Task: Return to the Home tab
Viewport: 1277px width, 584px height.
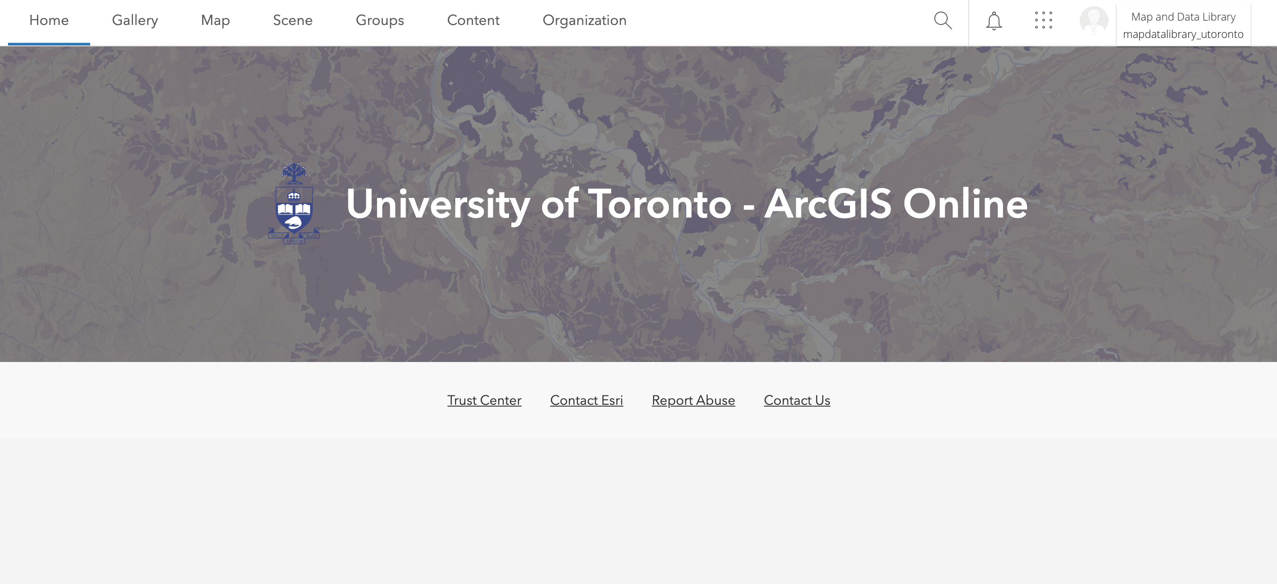Action: (x=49, y=21)
